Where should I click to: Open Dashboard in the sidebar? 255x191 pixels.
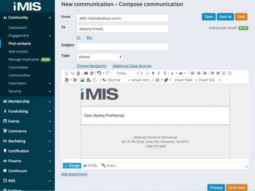18,28
